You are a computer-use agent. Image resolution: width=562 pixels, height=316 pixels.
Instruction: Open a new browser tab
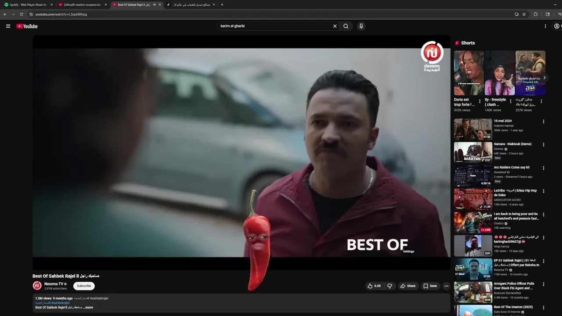coord(222,5)
